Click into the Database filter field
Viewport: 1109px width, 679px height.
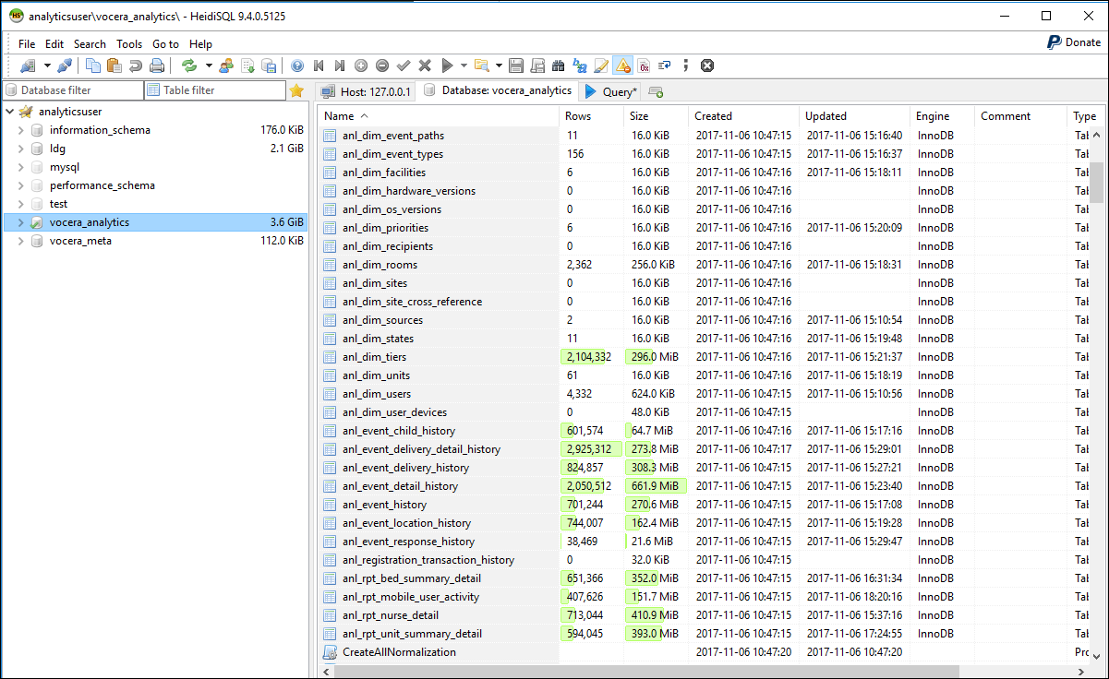73,90
